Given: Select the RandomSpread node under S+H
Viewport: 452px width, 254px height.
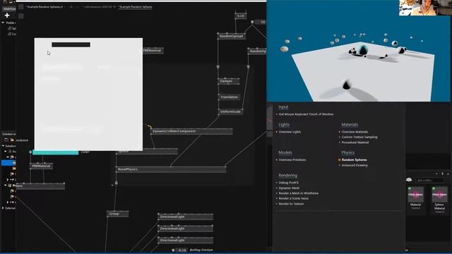Looking at the screenshot, I should [x=231, y=36].
